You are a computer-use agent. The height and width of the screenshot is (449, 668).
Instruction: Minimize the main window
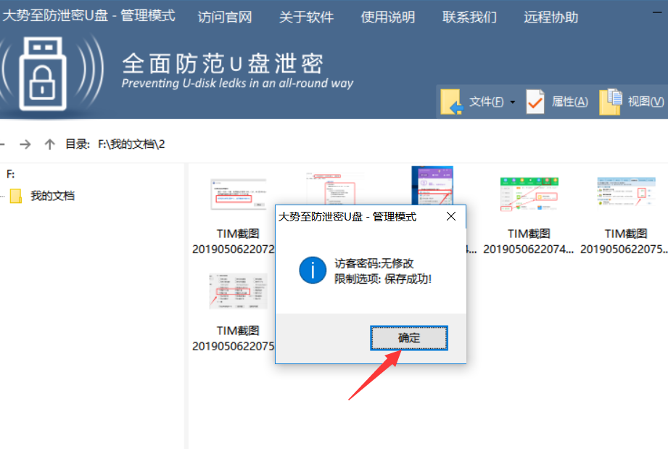pos(656,12)
